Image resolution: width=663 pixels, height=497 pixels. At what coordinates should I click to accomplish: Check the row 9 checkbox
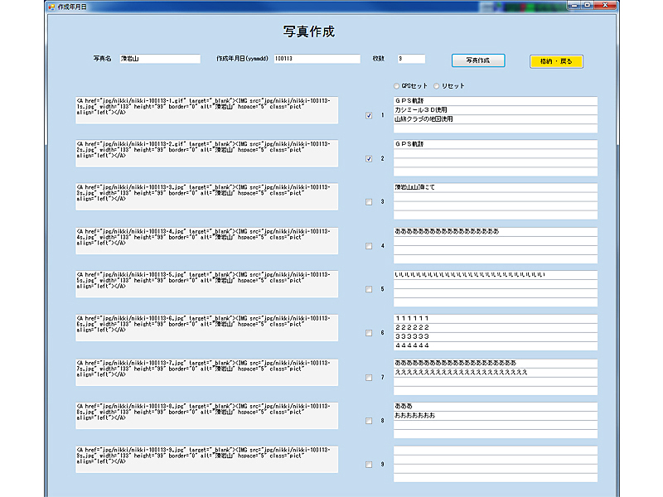point(369,465)
